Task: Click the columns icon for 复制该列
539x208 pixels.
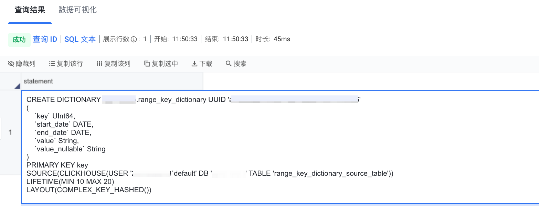Action: point(99,64)
